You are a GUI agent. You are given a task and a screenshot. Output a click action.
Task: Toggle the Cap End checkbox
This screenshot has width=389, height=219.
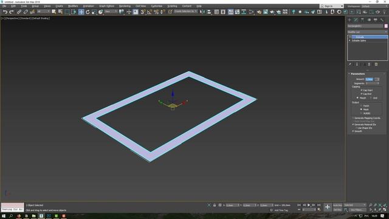pos(362,94)
